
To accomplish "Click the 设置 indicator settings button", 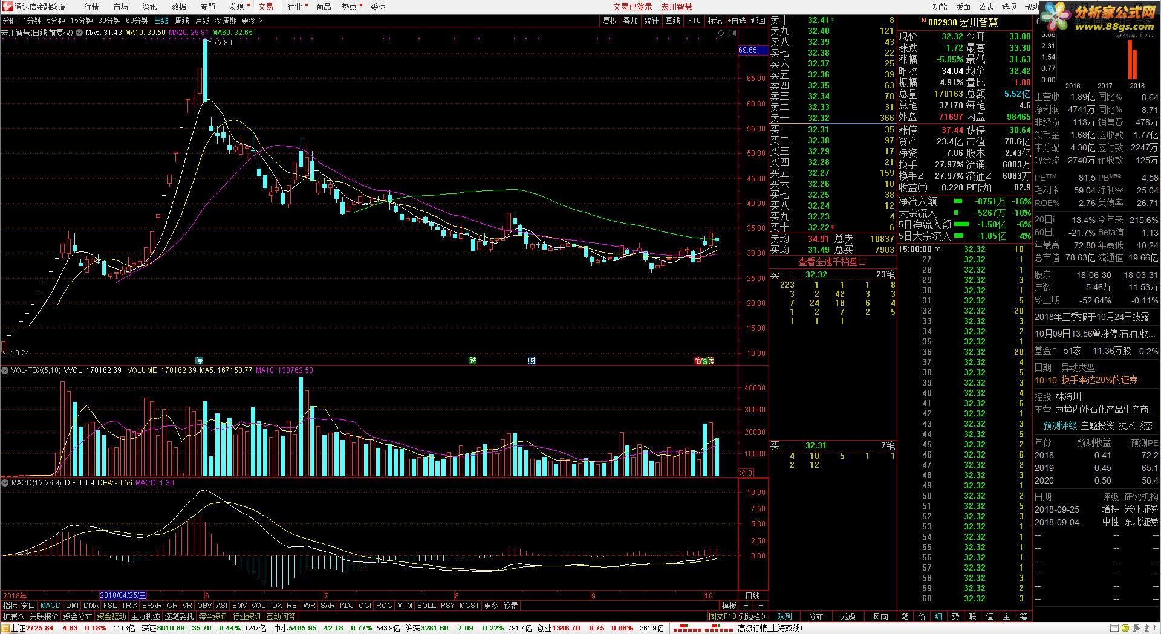I will tap(511, 606).
